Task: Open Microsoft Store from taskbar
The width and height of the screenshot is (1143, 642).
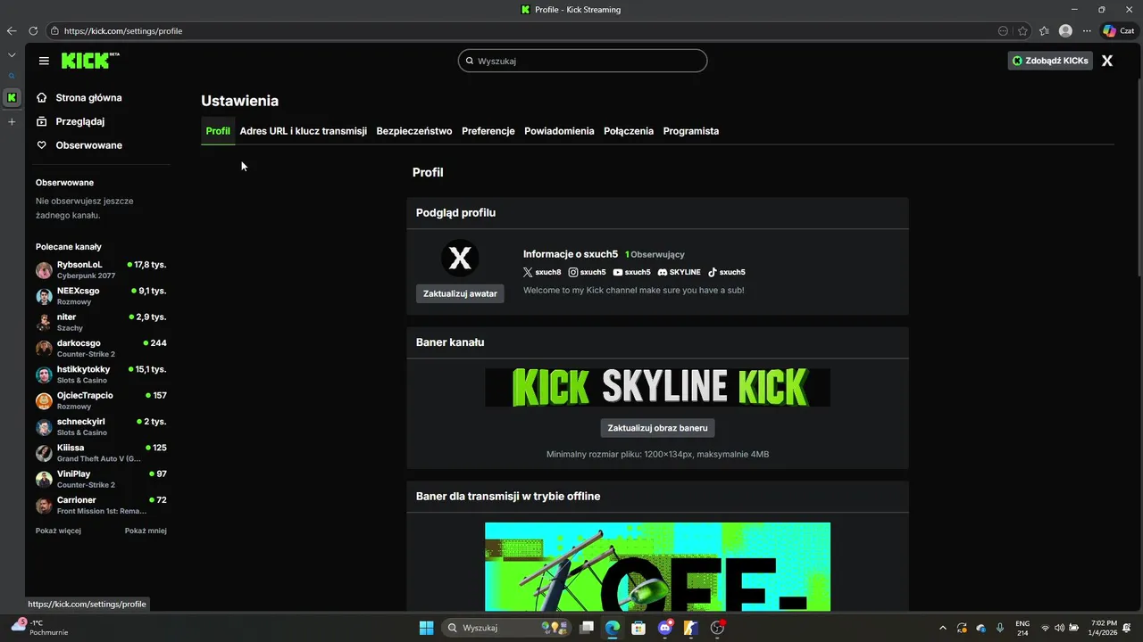Action: 638,628
